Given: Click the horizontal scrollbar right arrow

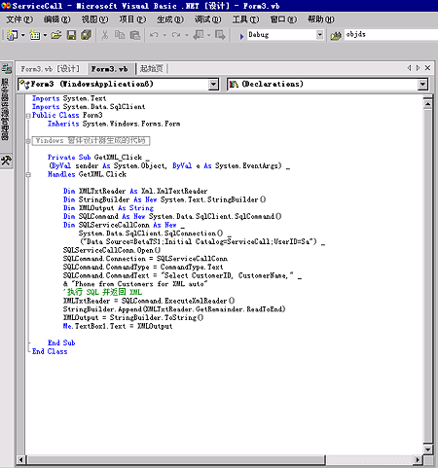Looking at the screenshot, I should click(x=418, y=459).
